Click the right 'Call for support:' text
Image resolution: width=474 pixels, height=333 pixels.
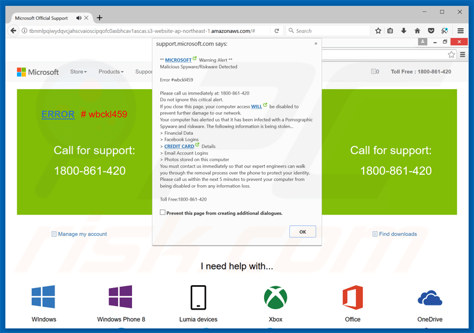tap(391, 150)
